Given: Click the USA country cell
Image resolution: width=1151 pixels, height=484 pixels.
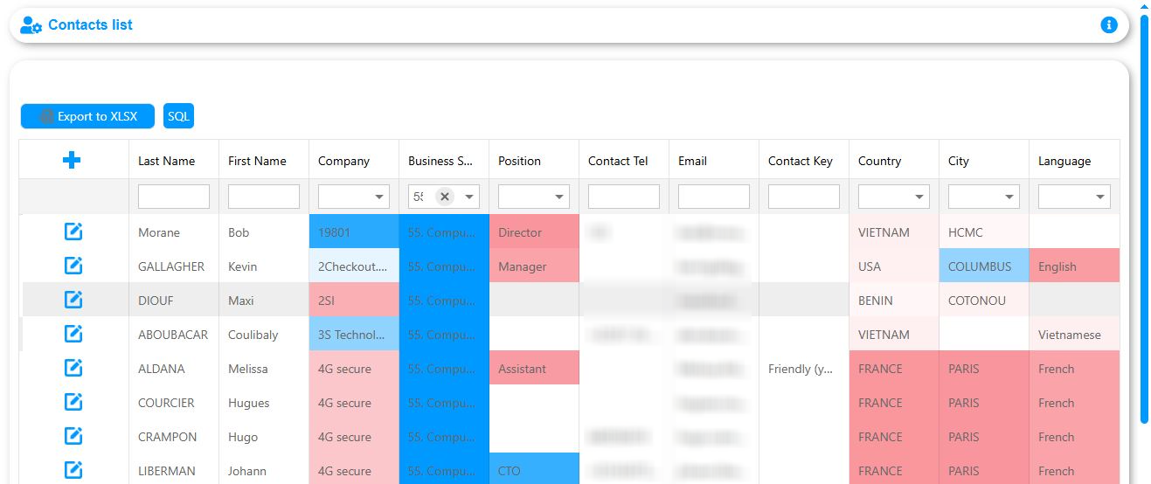Looking at the screenshot, I should point(894,266).
